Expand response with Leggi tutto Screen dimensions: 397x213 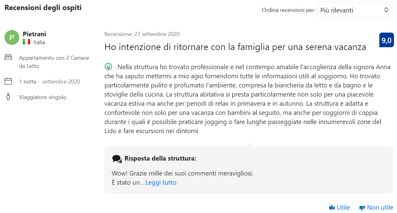(x=161, y=183)
